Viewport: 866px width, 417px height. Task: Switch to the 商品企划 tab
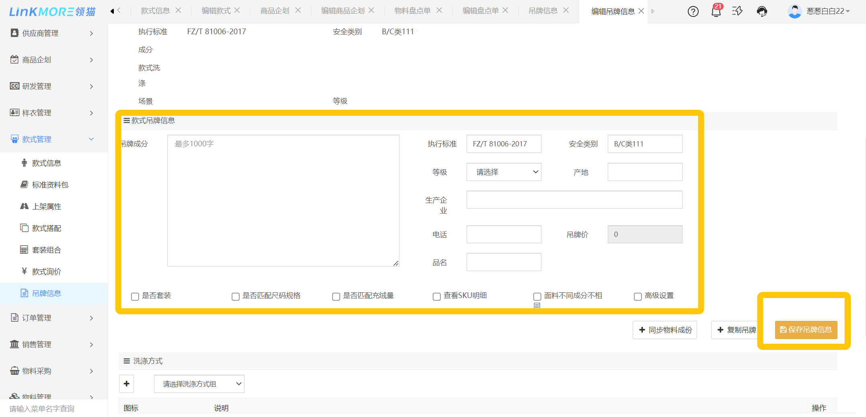tap(275, 11)
